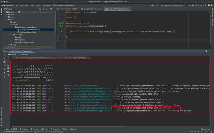Open the Spring tool window
214x133 pixels.
pos(73,129)
